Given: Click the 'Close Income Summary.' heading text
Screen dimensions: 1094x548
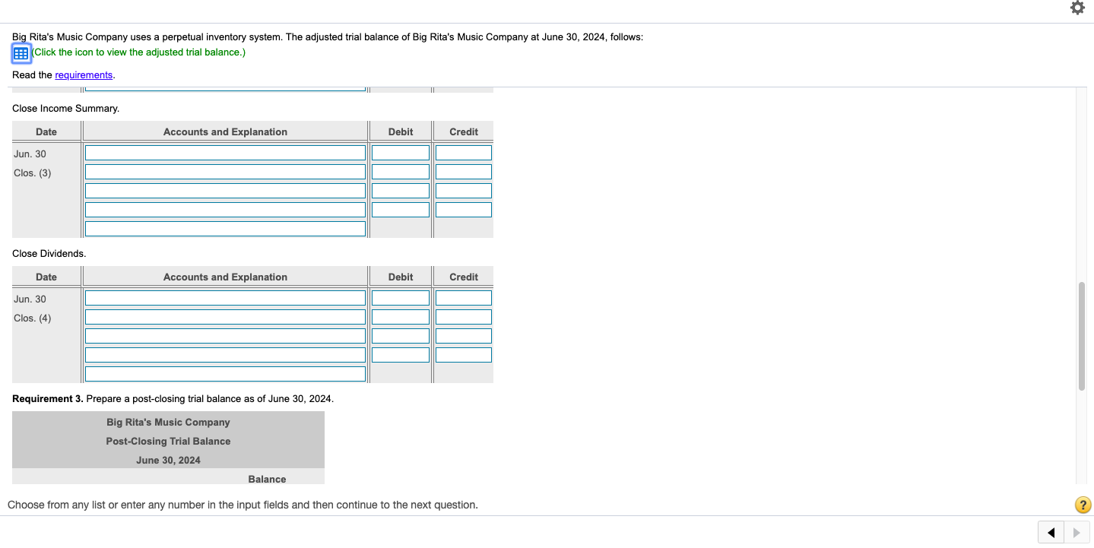Looking at the screenshot, I should click(x=66, y=109).
